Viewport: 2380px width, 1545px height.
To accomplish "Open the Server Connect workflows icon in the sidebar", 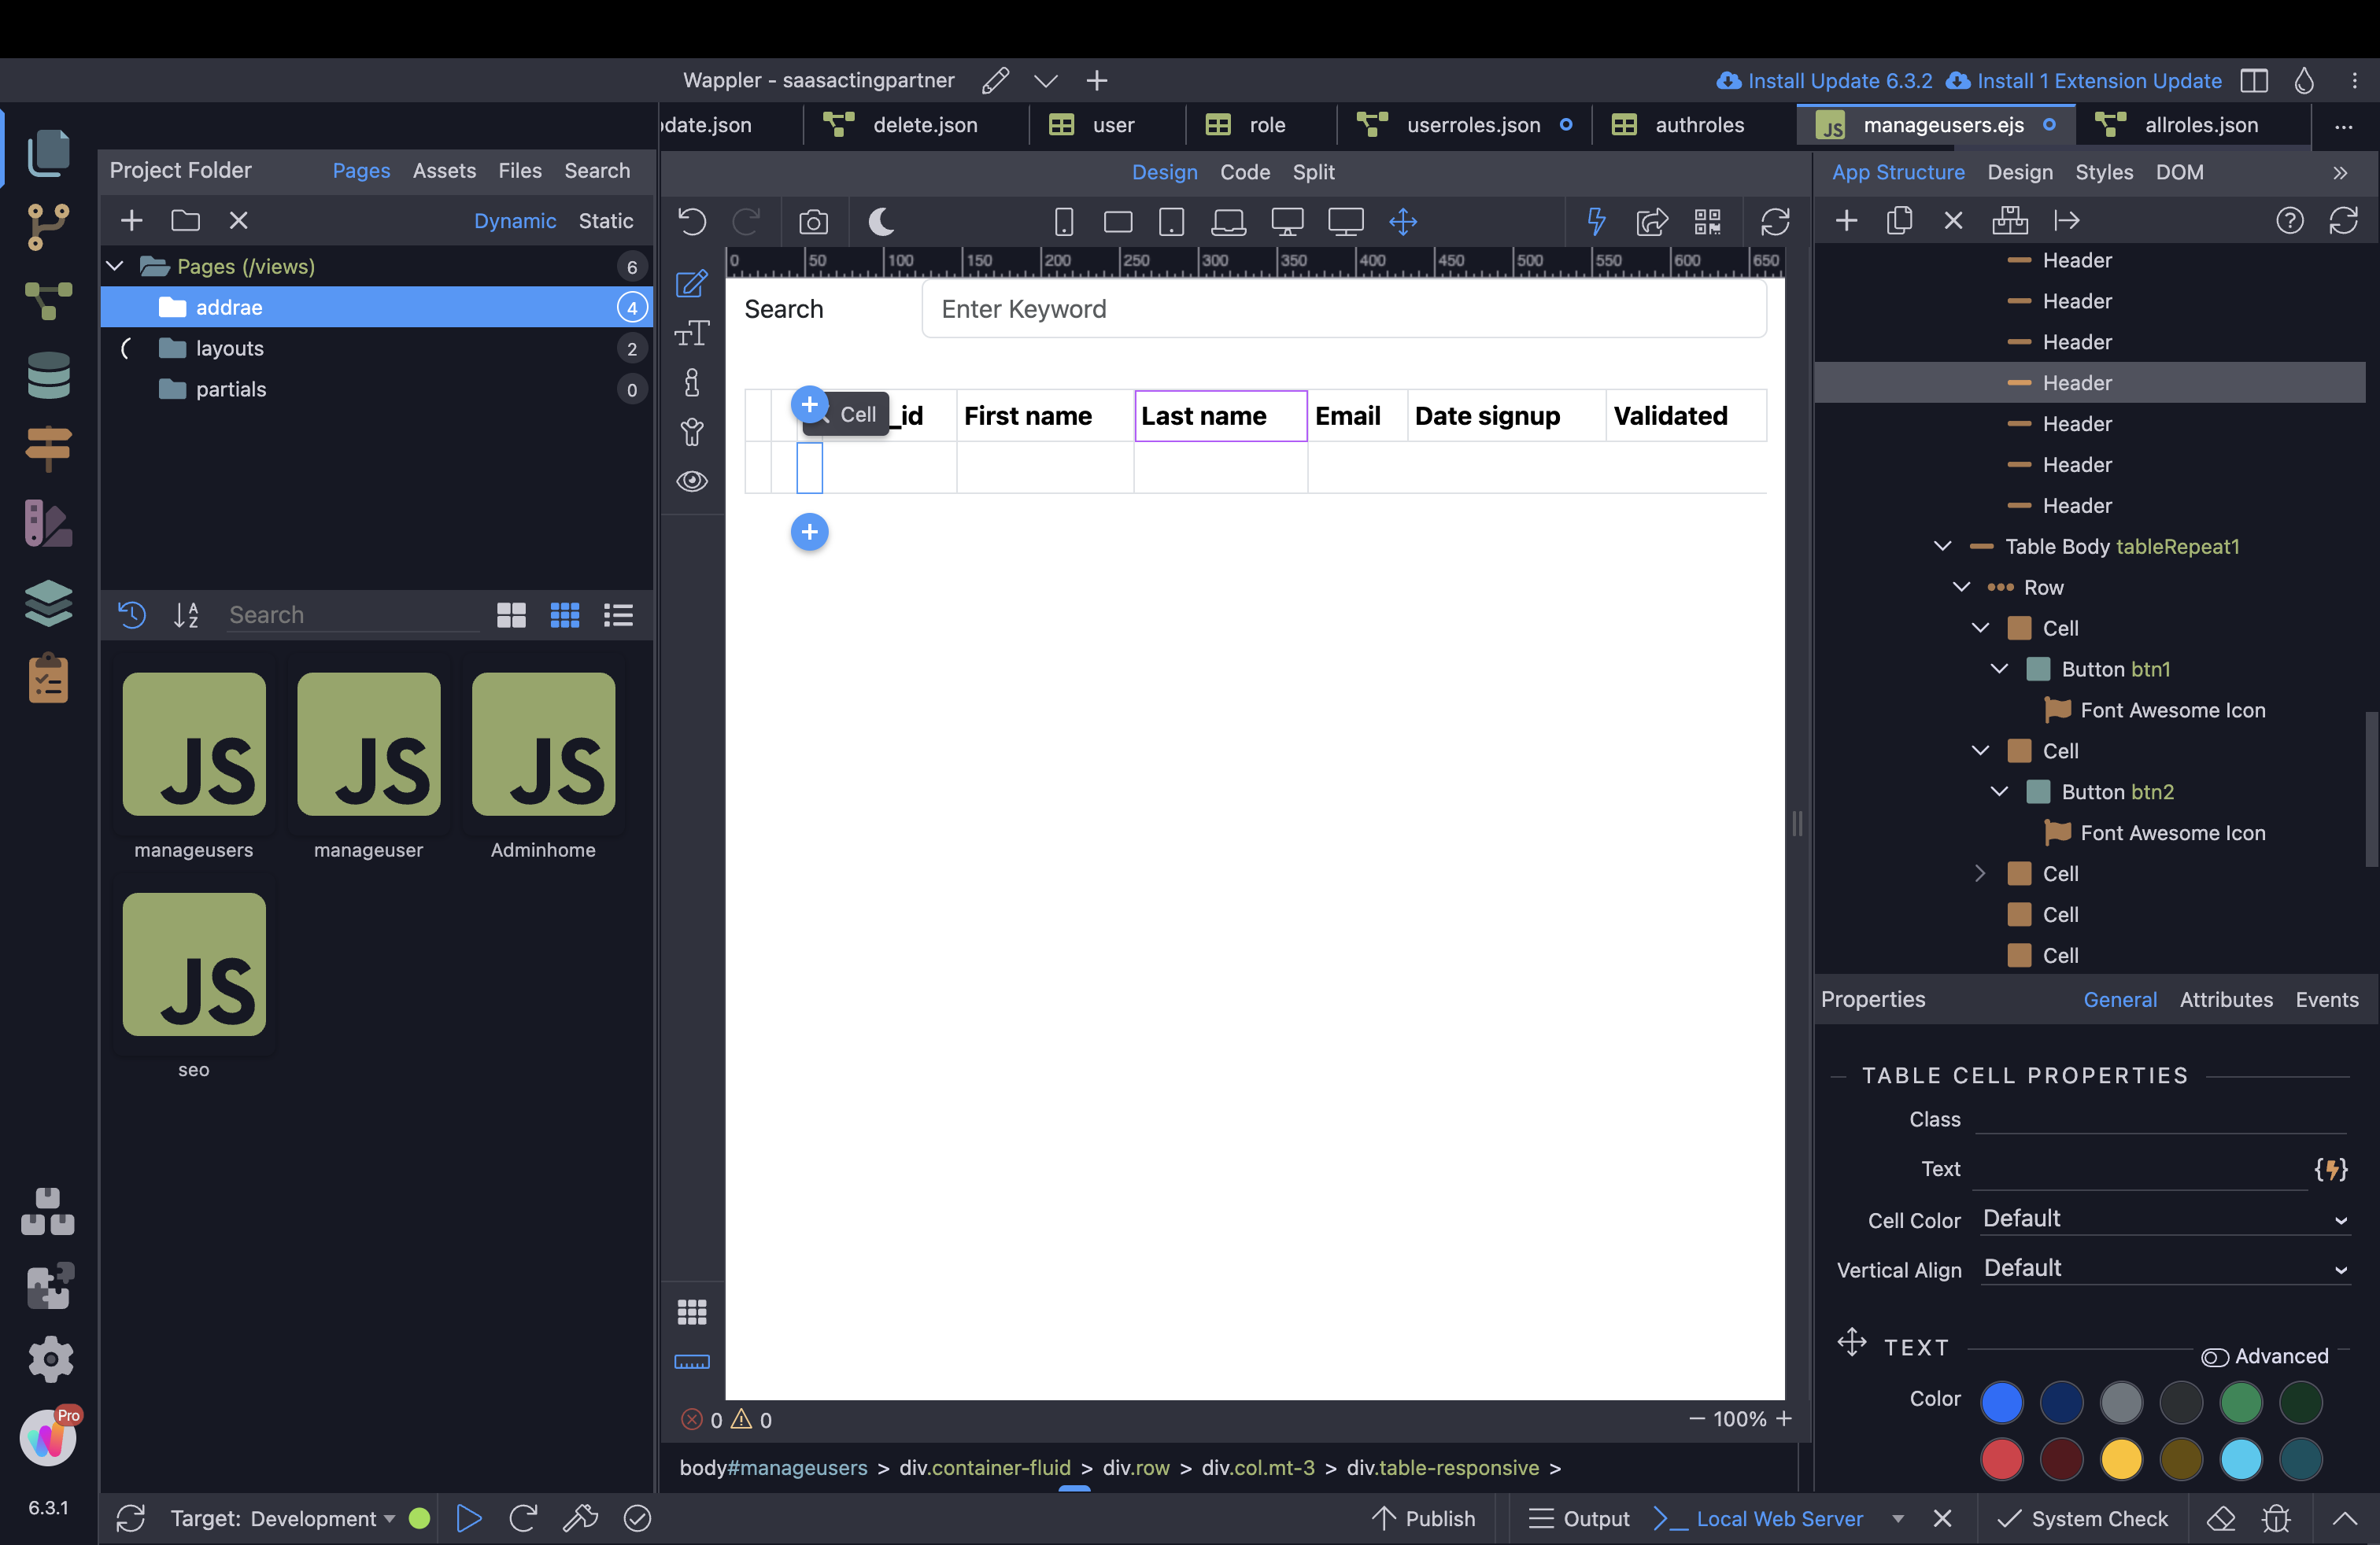I will [48, 301].
